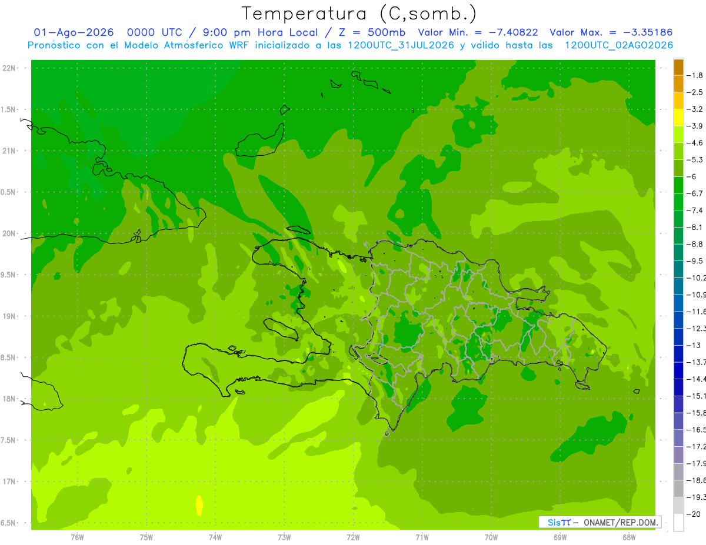
Task: Click the "-1.8" colorbar value
Action: tap(695, 75)
